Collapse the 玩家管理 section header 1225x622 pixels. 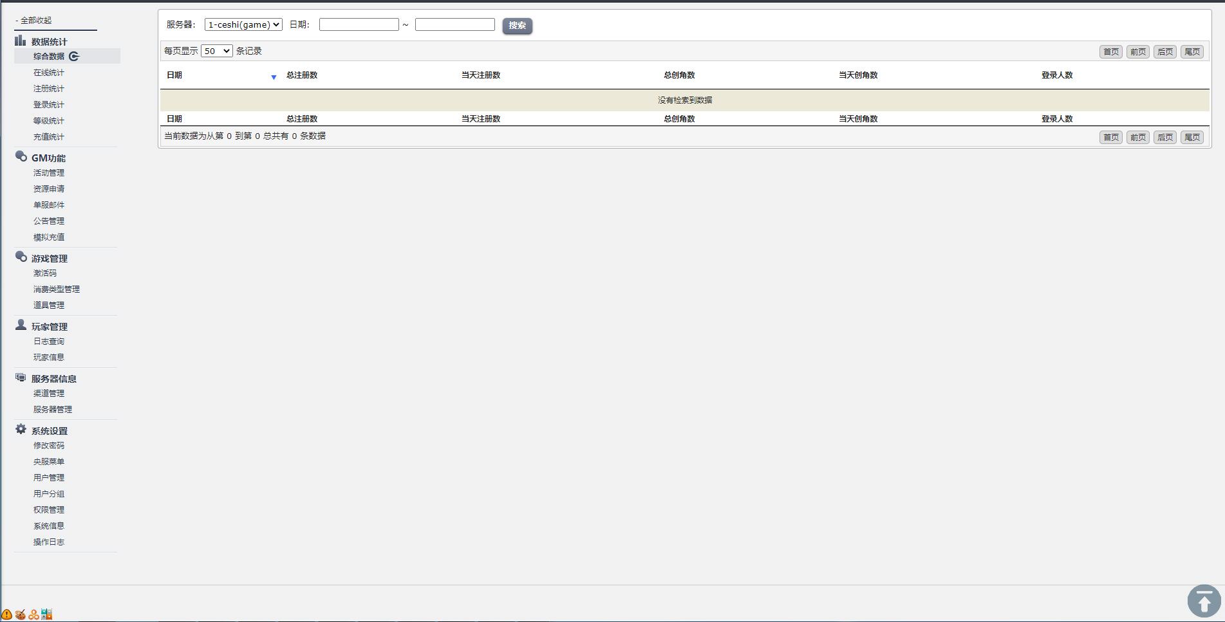coord(50,327)
